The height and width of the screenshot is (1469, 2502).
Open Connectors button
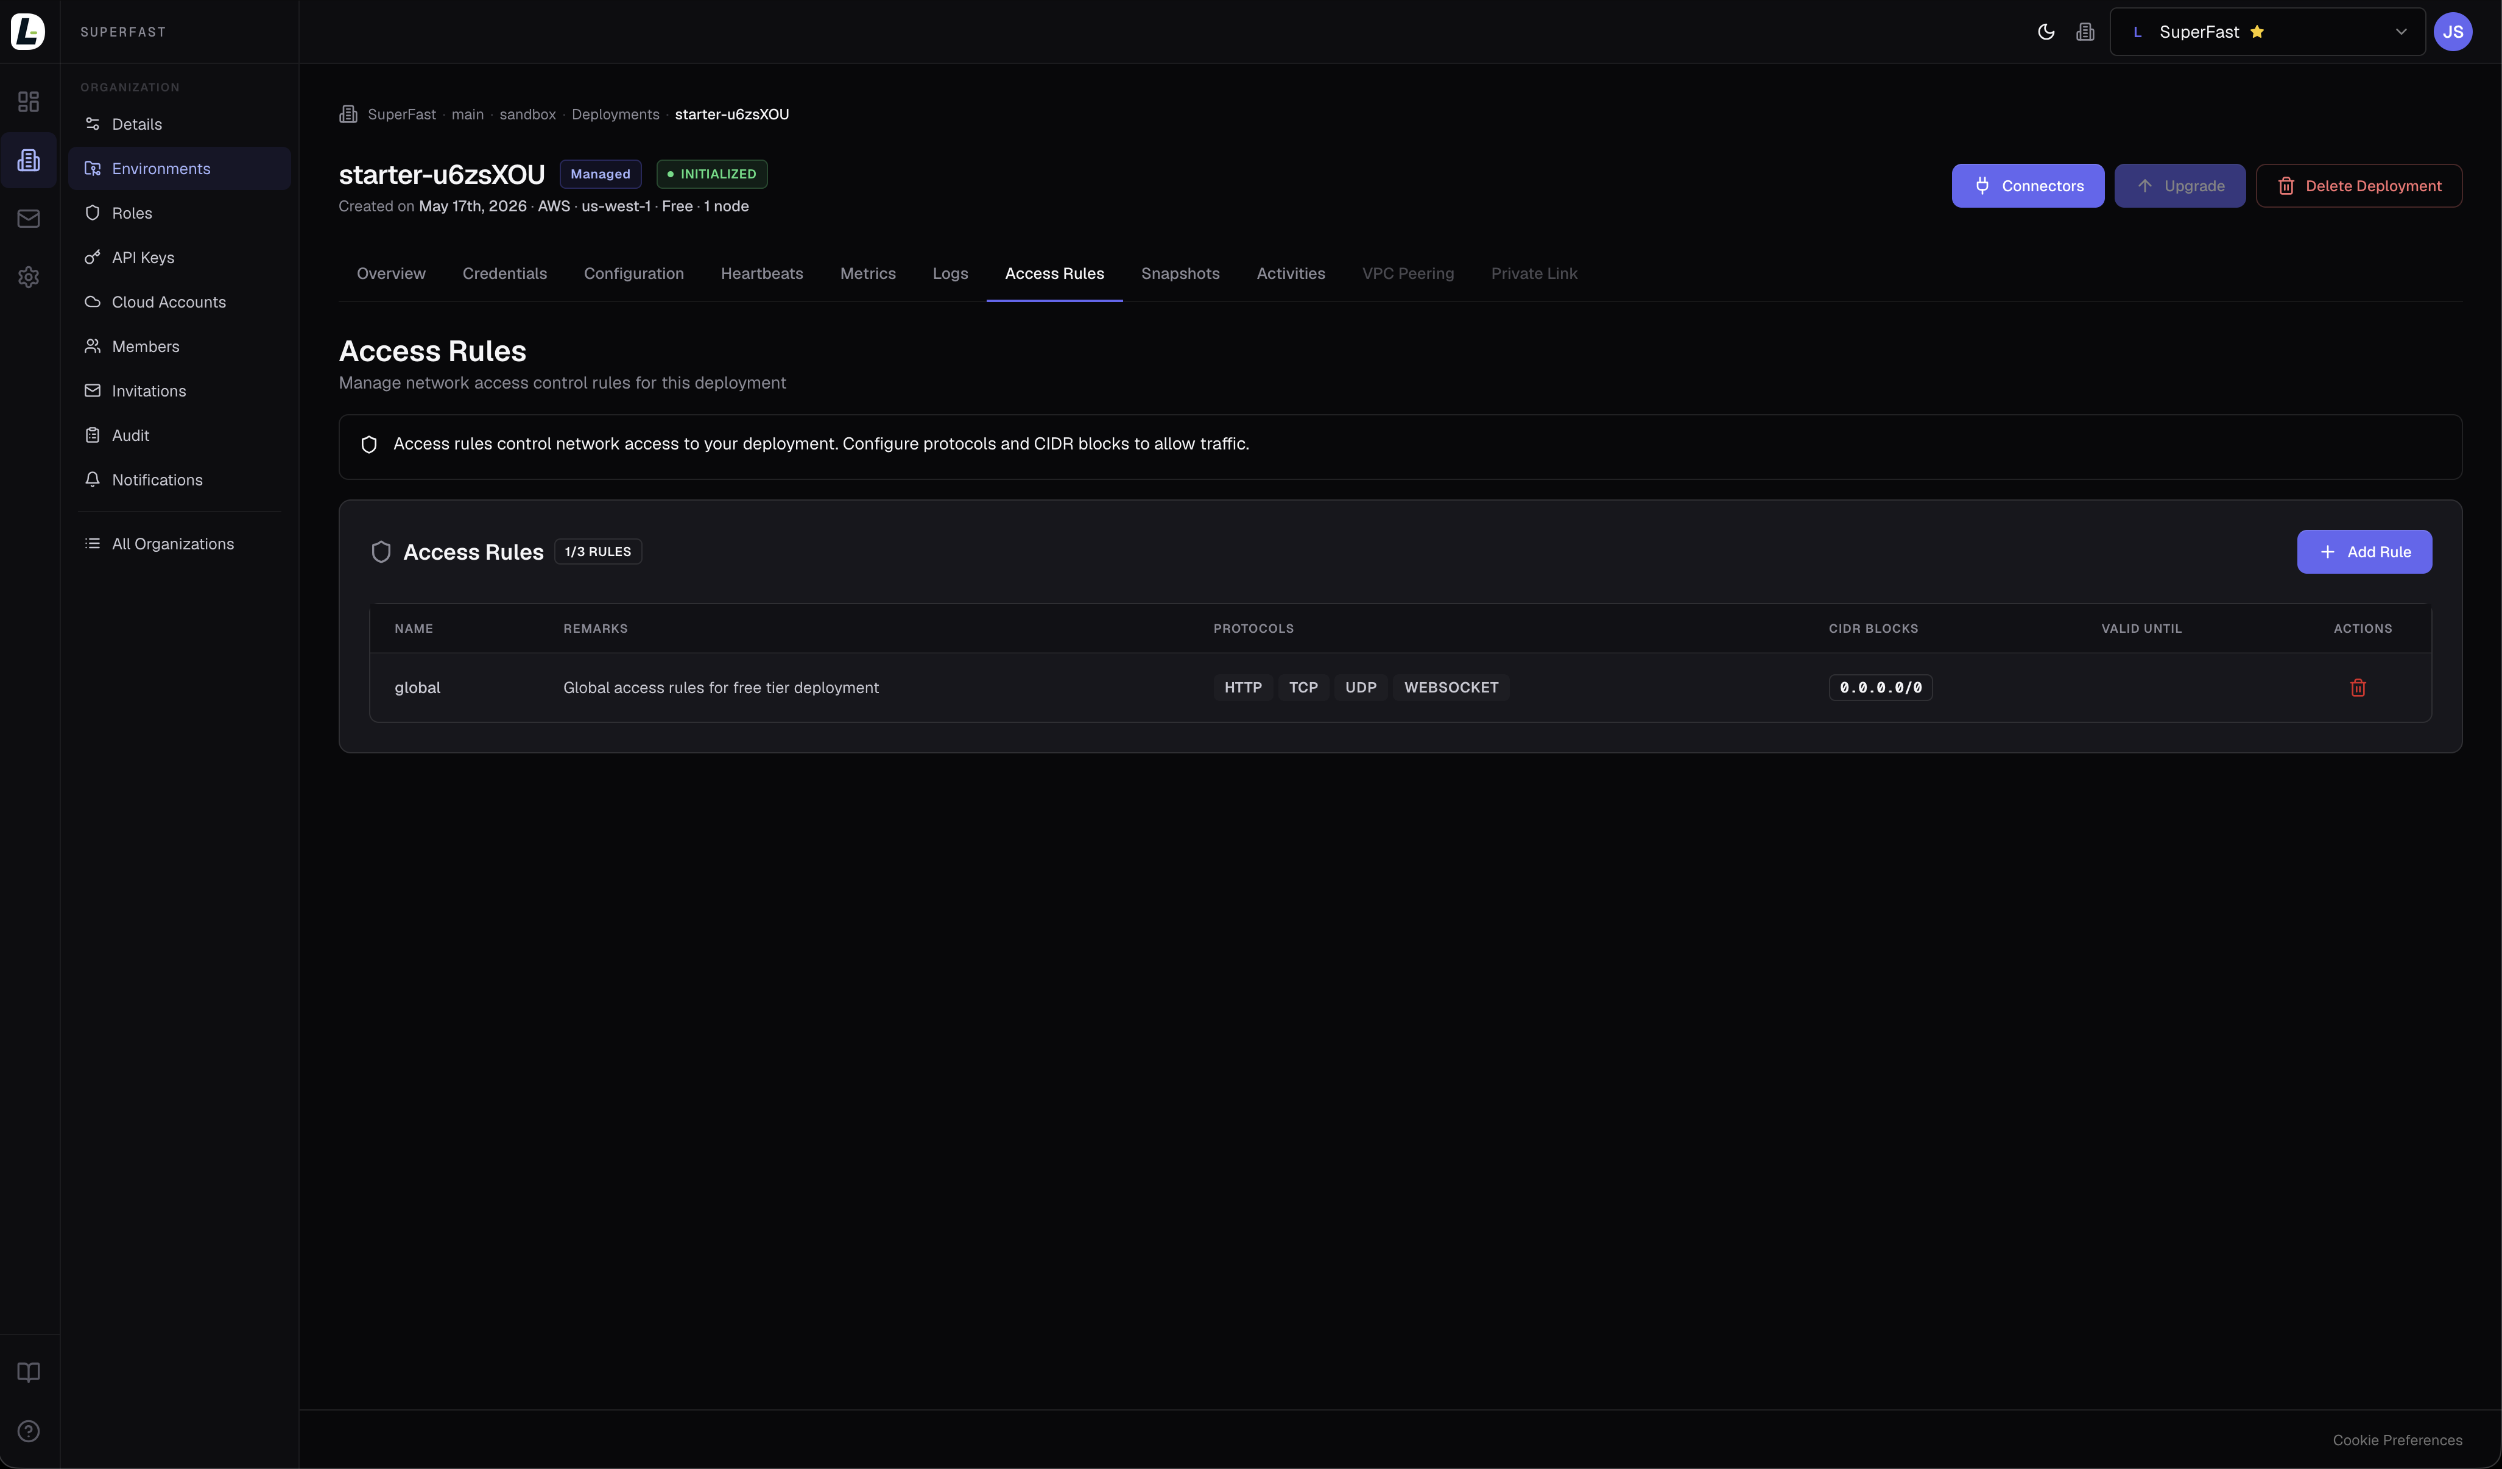pos(2028,186)
